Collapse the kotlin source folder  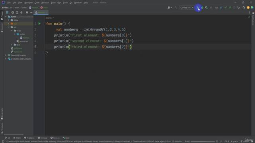(15, 34)
